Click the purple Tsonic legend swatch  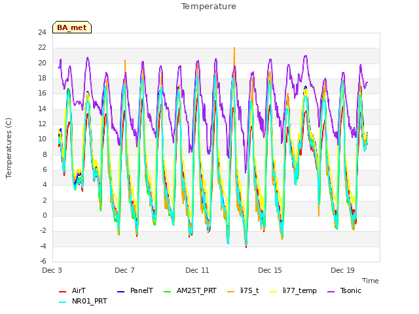point(331,292)
